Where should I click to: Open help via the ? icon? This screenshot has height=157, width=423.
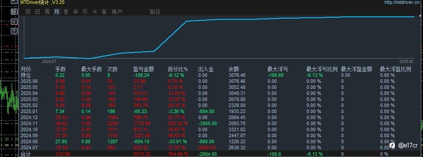(x=14, y=31)
